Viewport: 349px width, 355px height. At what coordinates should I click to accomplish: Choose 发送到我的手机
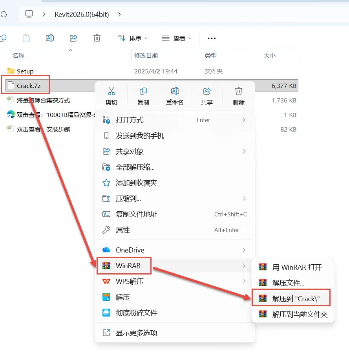[175, 135]
